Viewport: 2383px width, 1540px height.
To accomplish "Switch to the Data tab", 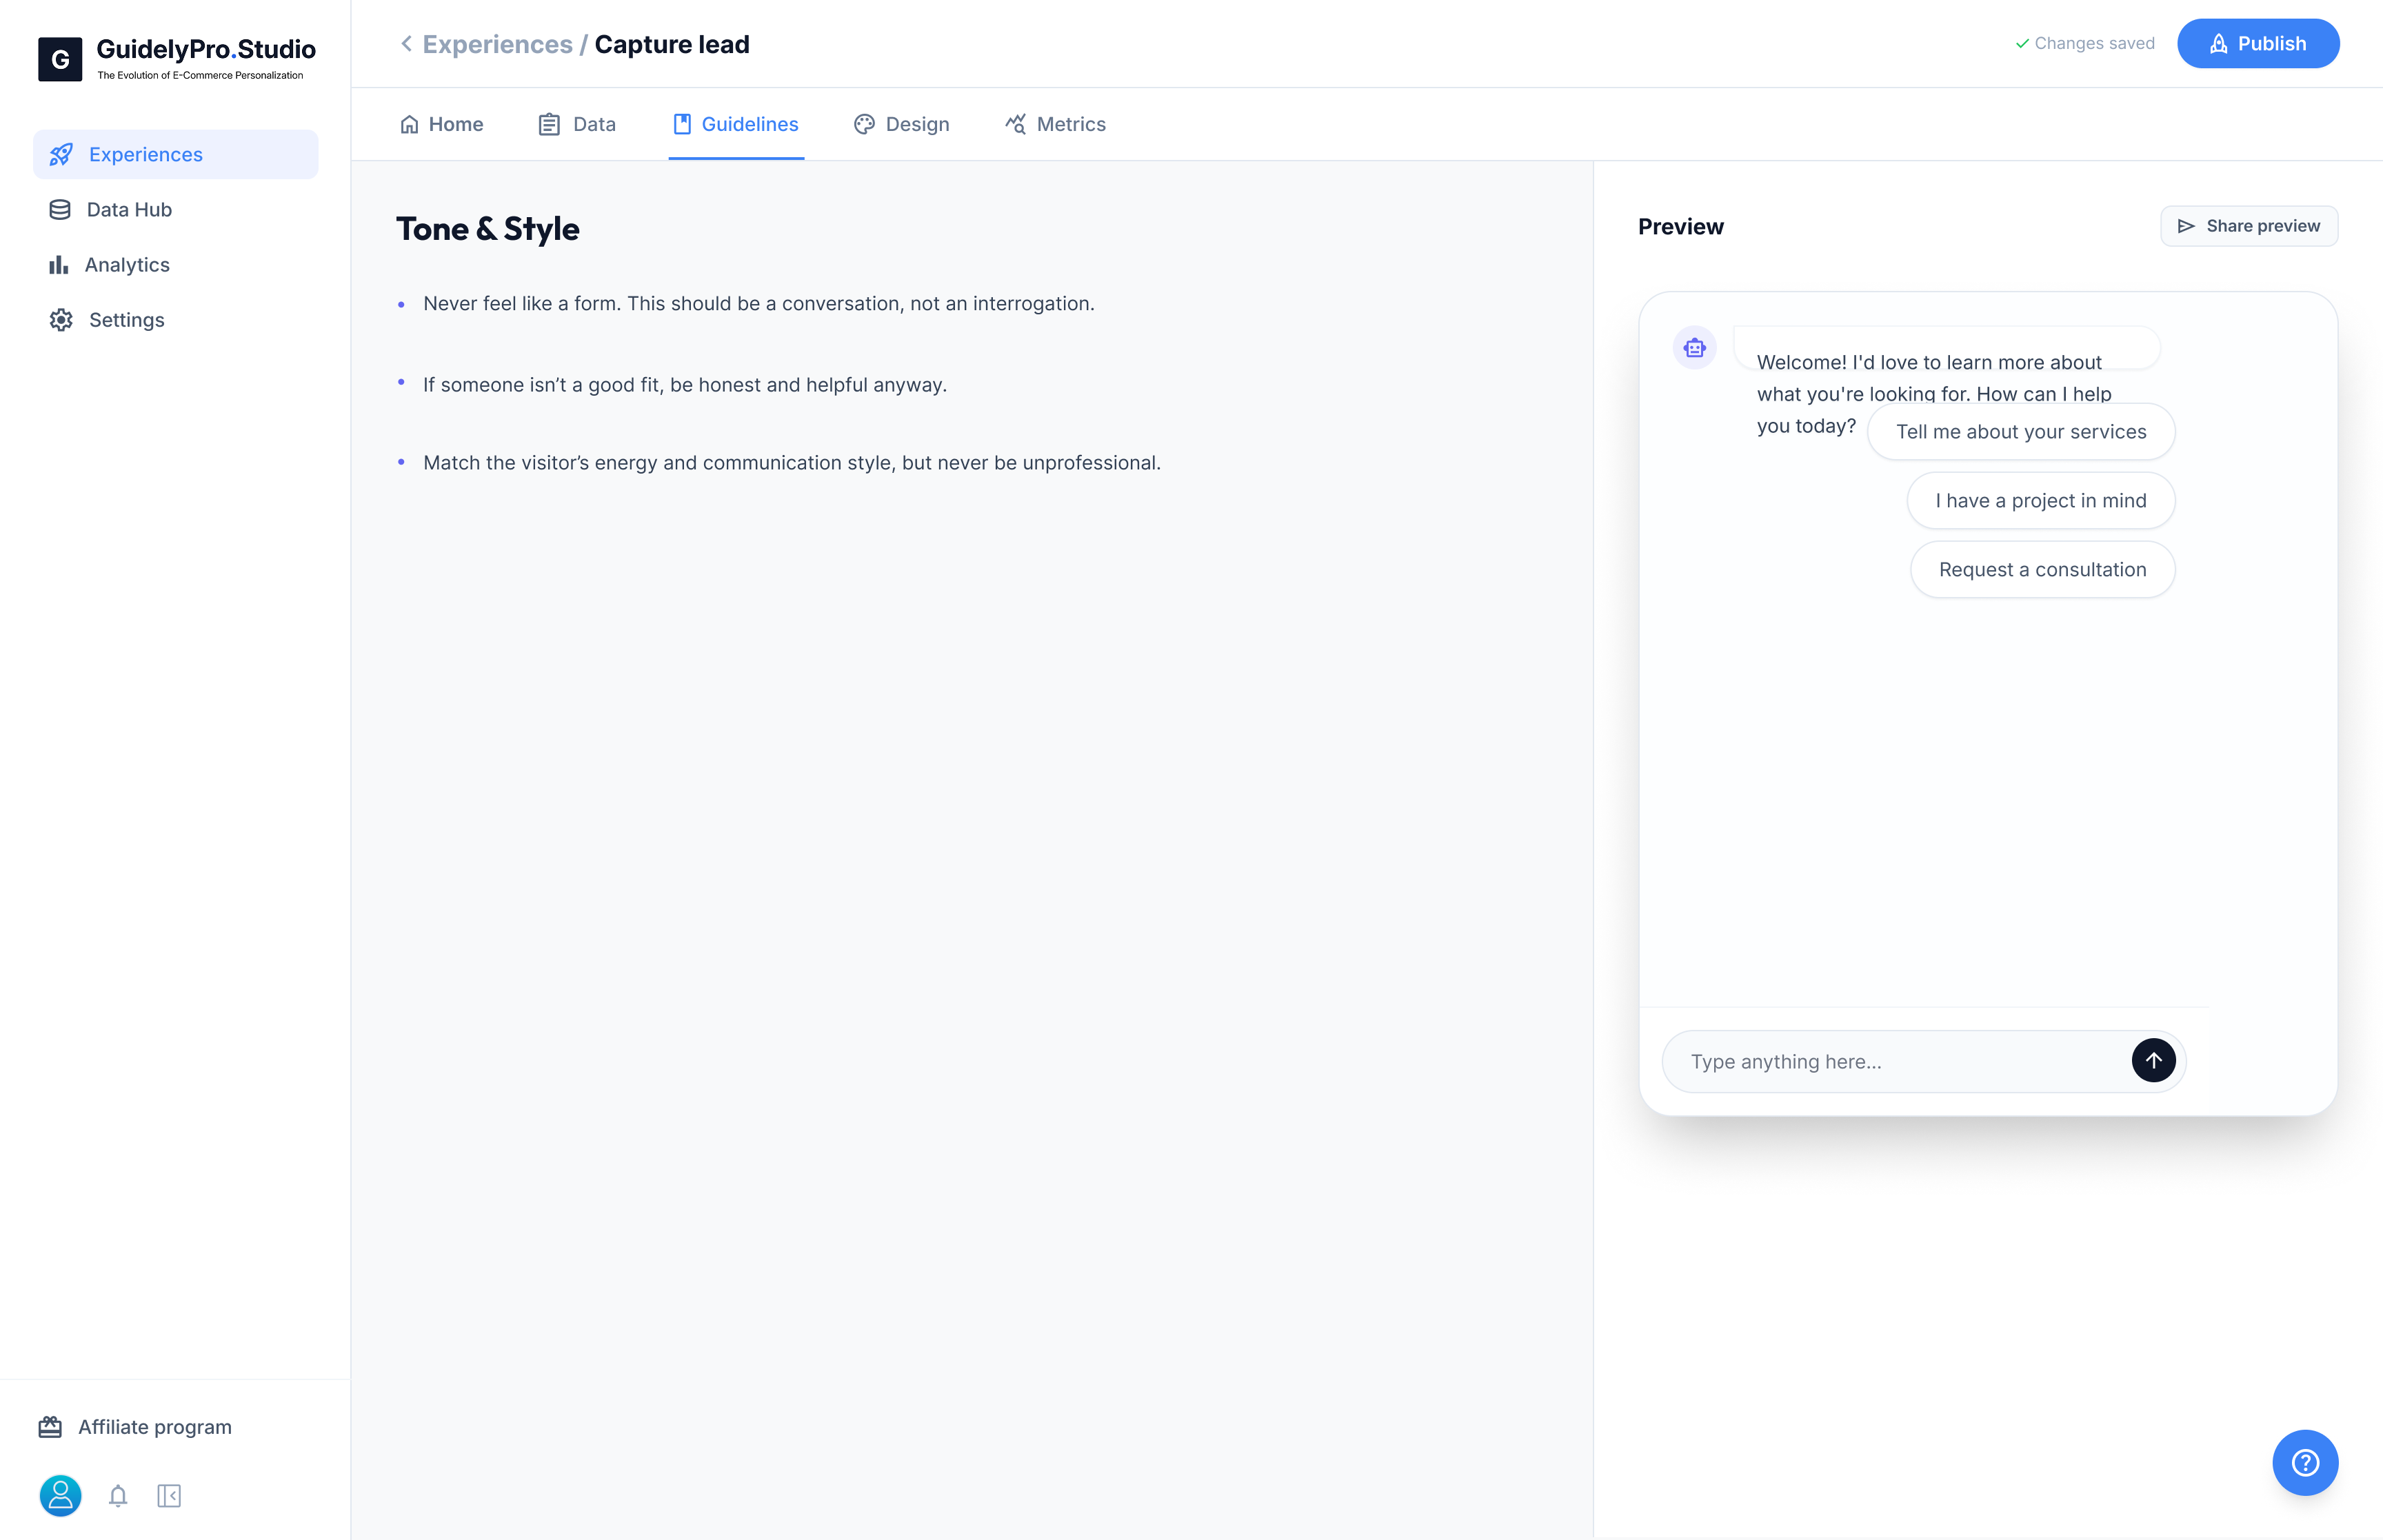I will [x=576, y=124].
